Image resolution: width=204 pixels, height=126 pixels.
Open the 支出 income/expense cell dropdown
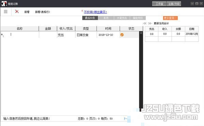tap(66, 35)
